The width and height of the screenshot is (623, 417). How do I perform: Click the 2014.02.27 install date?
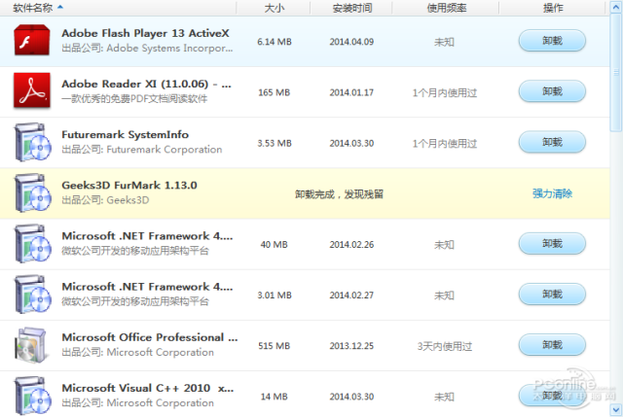tap(351, 295)
